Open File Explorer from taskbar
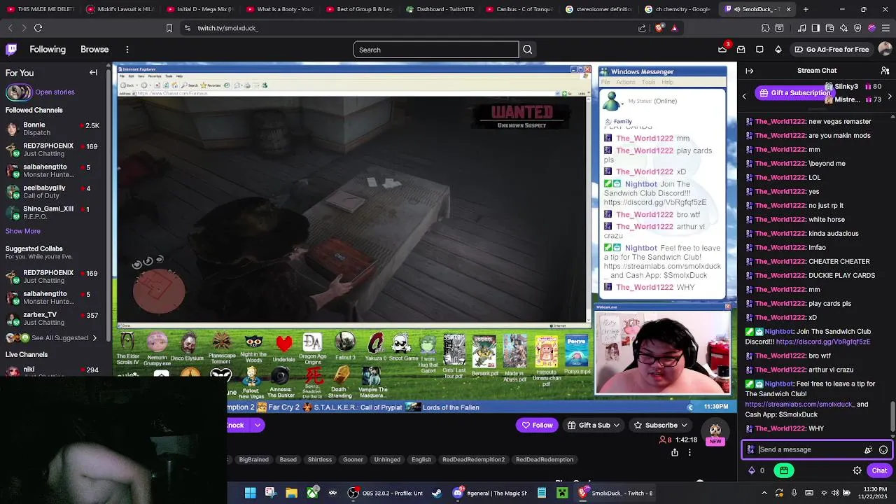The width and height of the screenshot is (896, 504). (x=292, y=493)
